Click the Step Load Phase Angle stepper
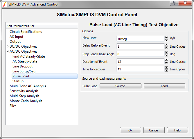 166,54
